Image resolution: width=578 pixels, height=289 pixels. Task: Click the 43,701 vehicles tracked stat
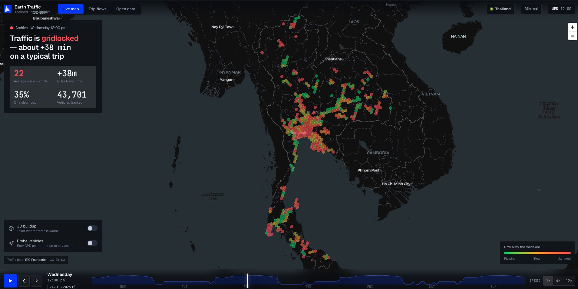(x=74, y=97)
